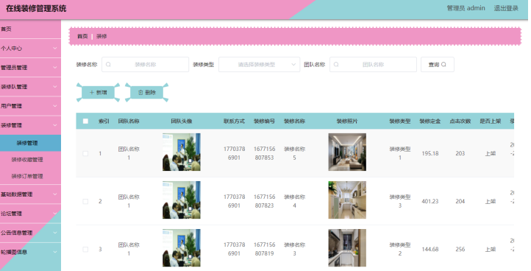This screenshot has width=531, height=271.
Task: Focus the 装修名称 search input
Action: [146, 65]
